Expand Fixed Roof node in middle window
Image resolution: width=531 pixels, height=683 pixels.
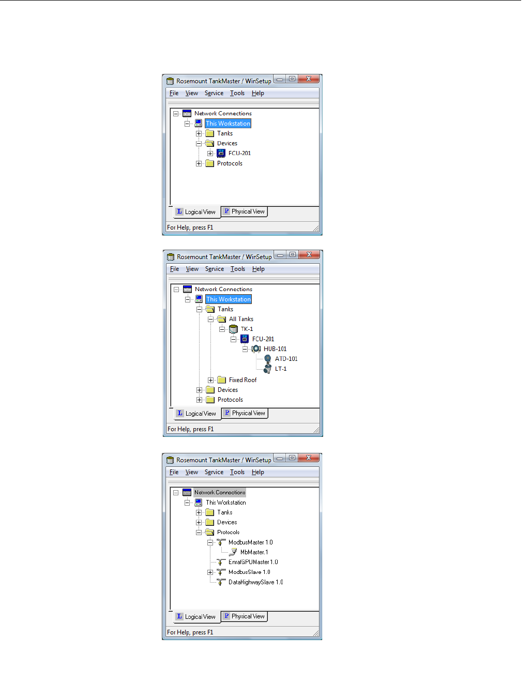(x=210, y=380)
